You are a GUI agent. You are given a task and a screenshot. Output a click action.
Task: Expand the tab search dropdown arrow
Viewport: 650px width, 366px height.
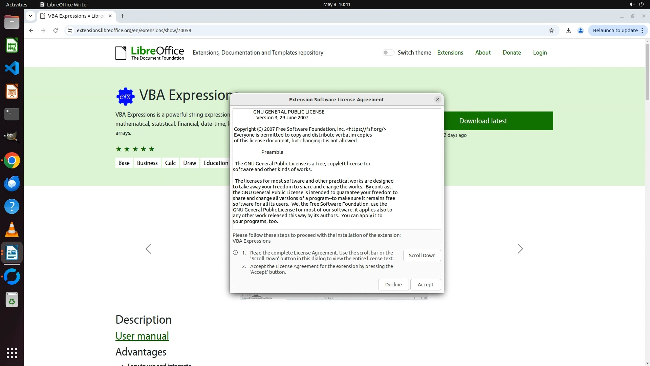[30, 16]
